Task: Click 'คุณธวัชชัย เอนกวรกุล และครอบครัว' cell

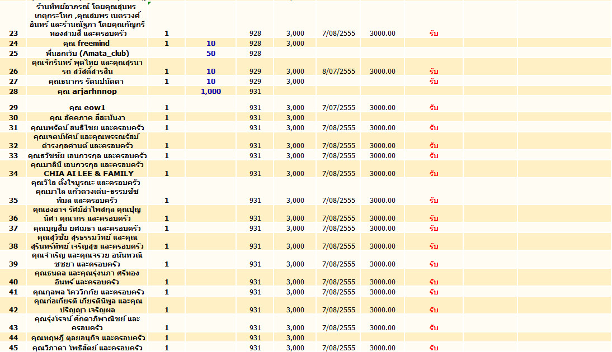Action: click(x=87, y=156)
